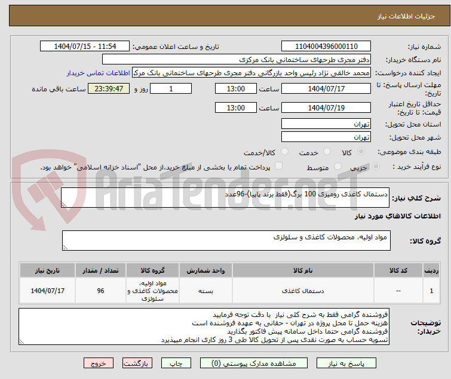
Task: Click the تعداد / مقدار column header
Action: 100,270
